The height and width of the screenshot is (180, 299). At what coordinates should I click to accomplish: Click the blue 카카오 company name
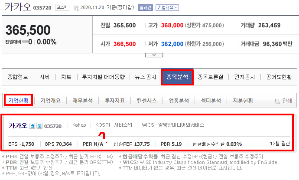[x=18, y=126]
